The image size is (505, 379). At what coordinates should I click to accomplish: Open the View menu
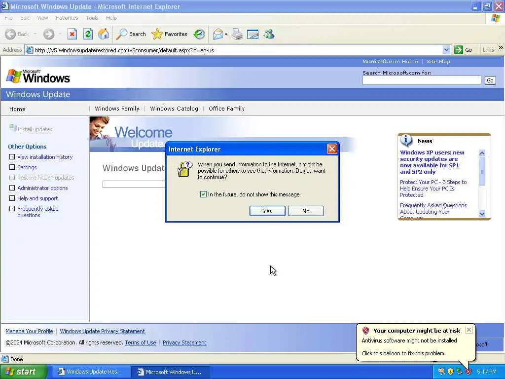click(x=42, y=18)
